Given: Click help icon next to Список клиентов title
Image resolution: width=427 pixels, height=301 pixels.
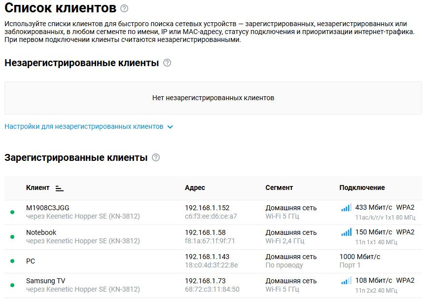Looking at the screenshot, I should coord(124,8).
